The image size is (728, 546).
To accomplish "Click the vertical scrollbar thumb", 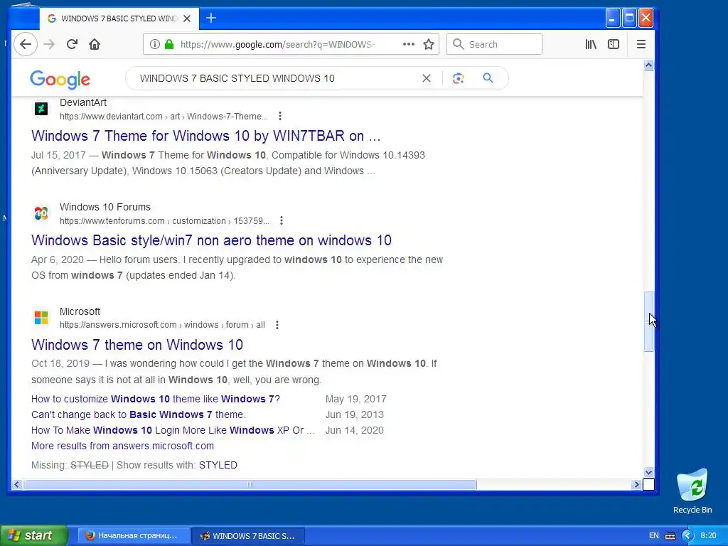I will [648, 321].
